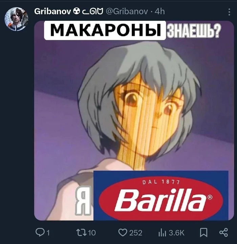Like the post with the heart icon

[x=123, y=232]
